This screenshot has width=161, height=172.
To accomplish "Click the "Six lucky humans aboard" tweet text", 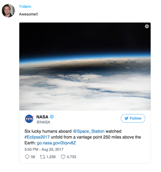I will pyautogui.click(x=48, y=131).
